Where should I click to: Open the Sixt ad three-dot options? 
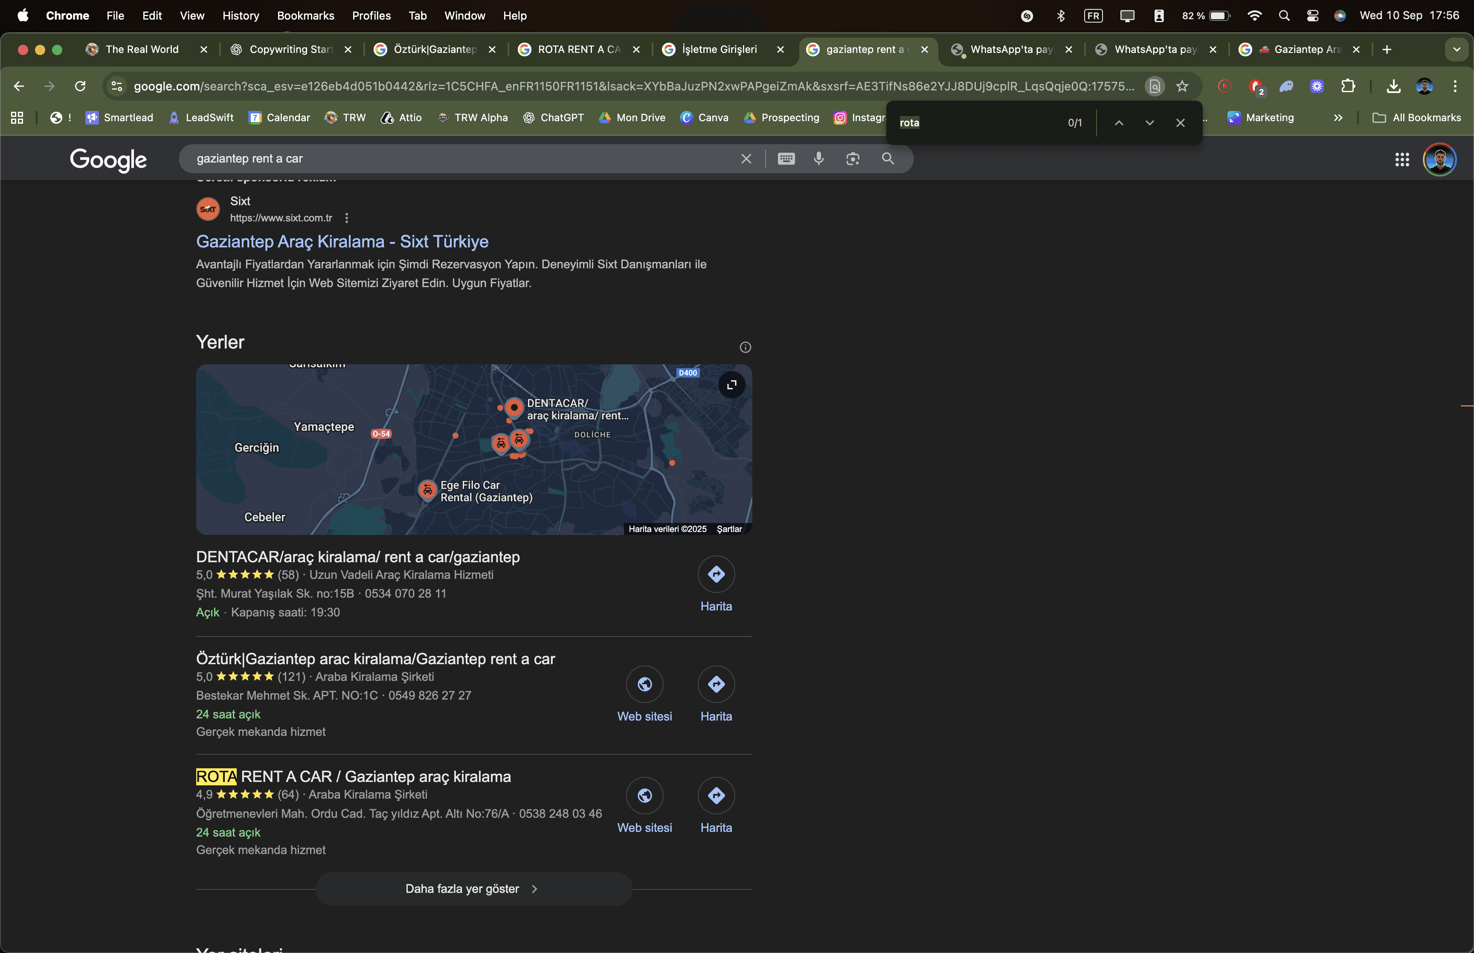pyautogui.click(x=346, y=218)
